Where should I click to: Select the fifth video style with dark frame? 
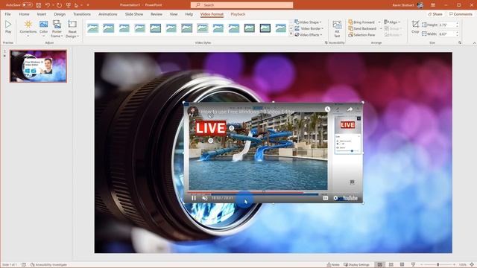click(x=156, y=28)
